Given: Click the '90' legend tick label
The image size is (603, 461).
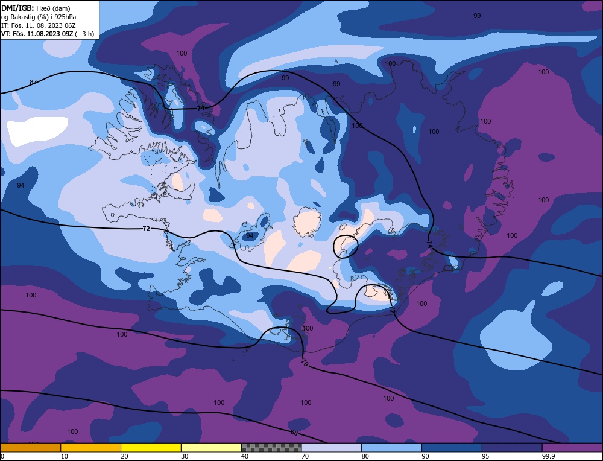Looking at the screenshot, I should tap(425, 456).
